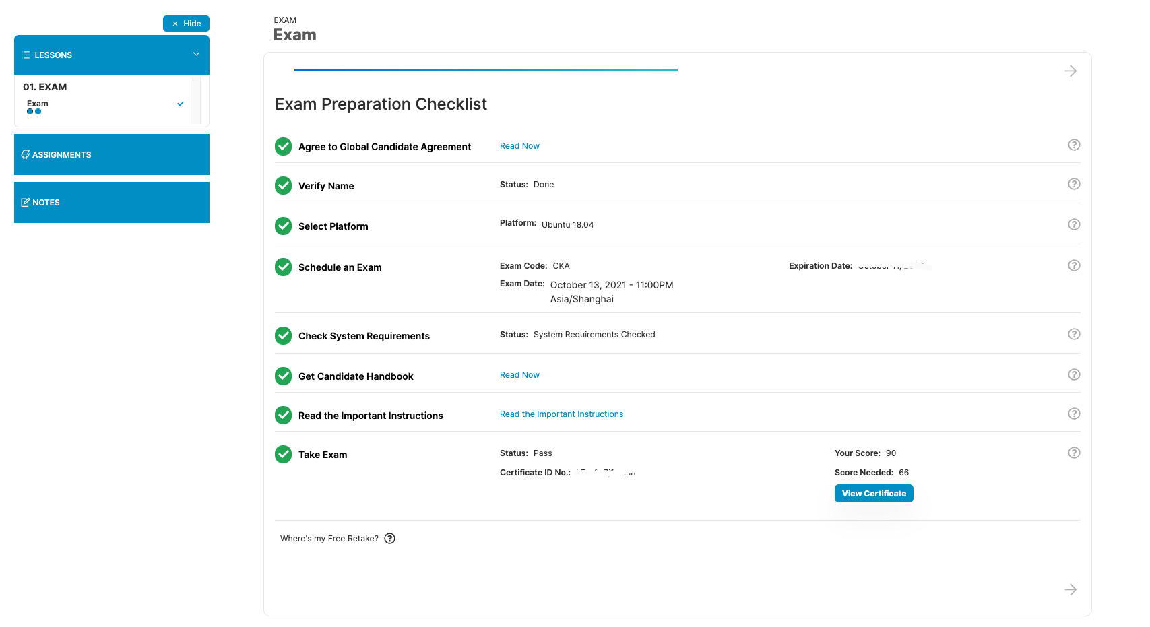Click the Score Needed 66 value
This screenshot has width=1150, height=627.
pyautogui.click(x=903, y=473)
